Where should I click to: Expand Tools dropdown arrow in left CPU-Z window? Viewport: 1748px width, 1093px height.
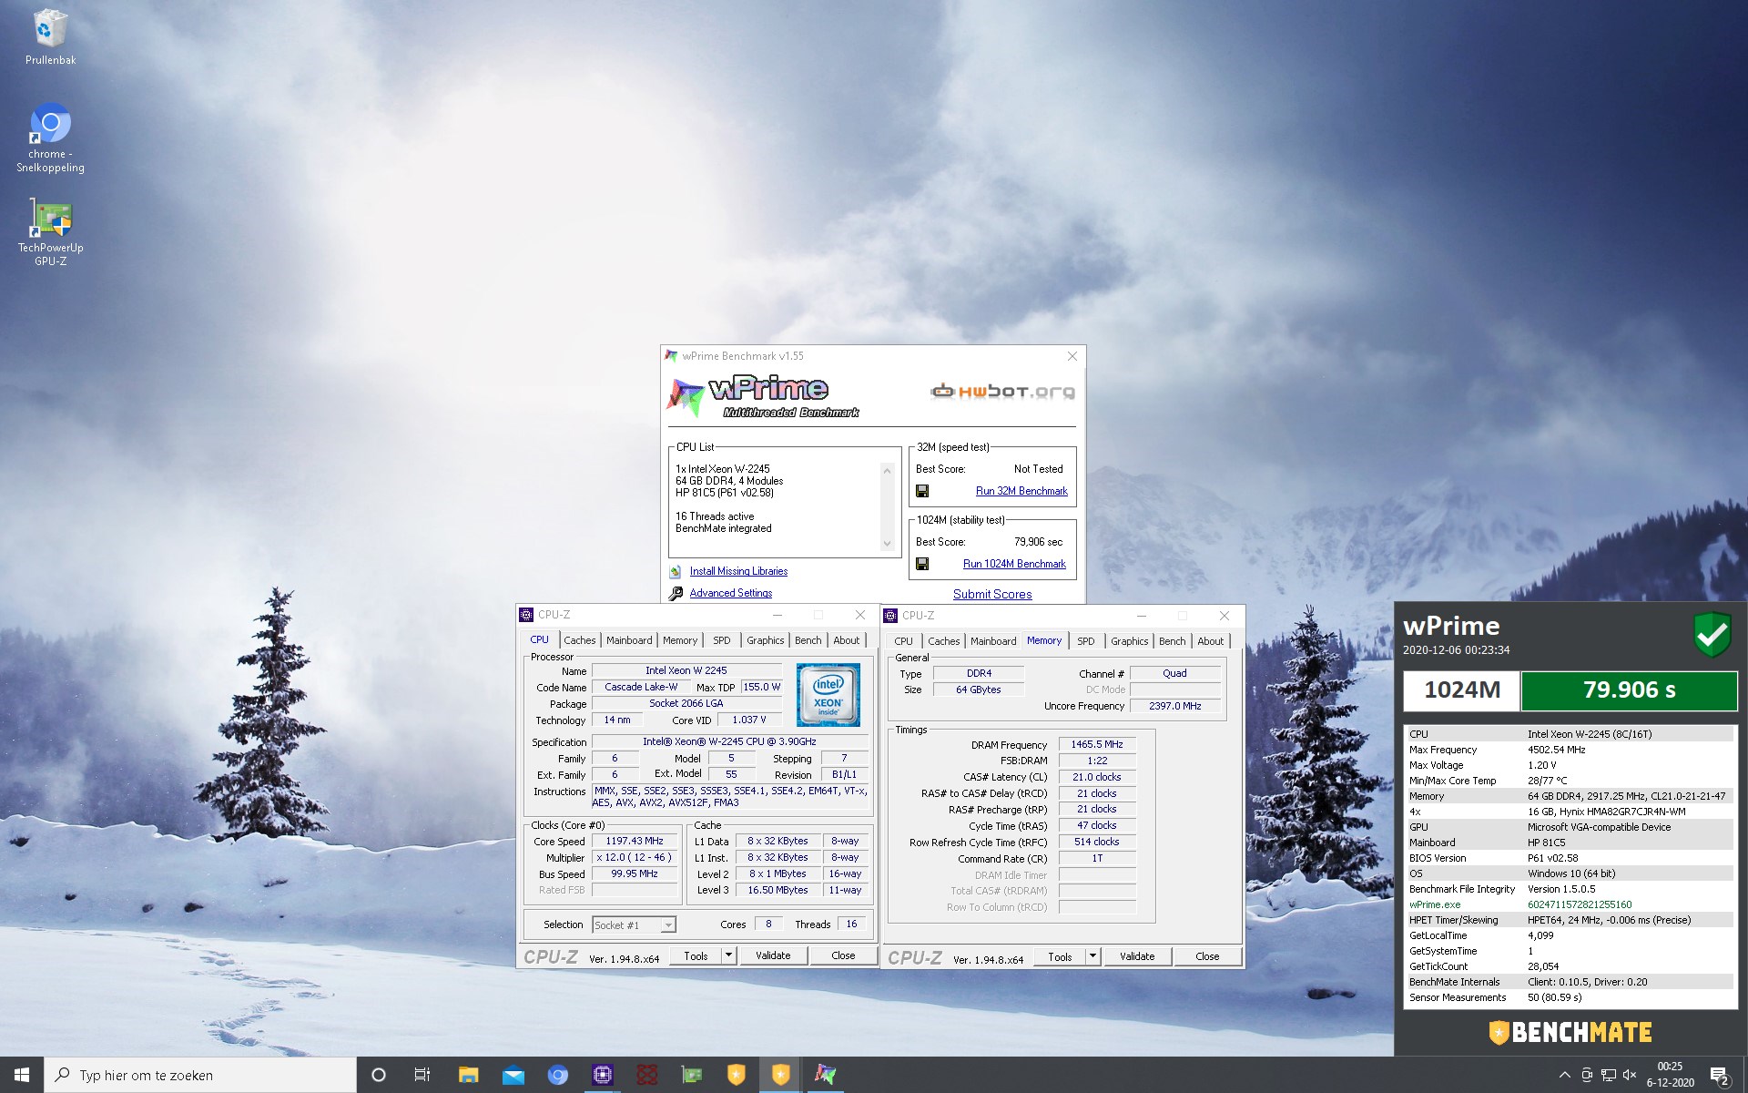pyautogui.click(x=728, y=955)
